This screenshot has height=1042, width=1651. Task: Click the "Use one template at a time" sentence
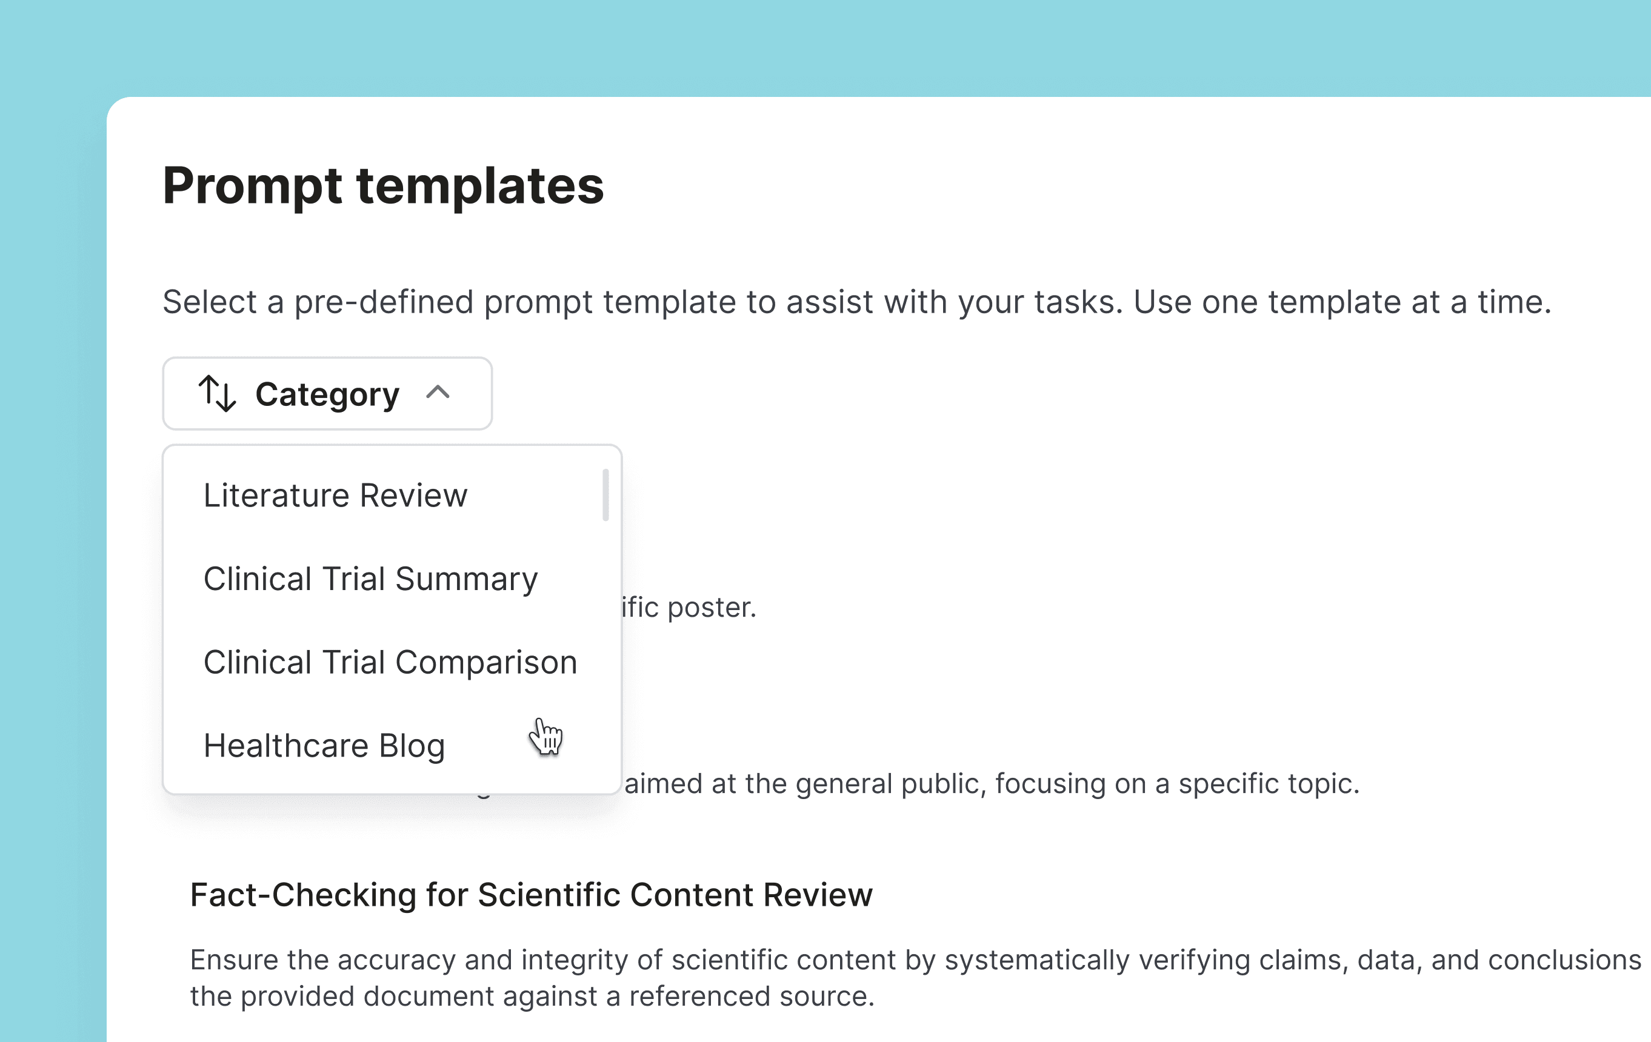(1342, 302)
